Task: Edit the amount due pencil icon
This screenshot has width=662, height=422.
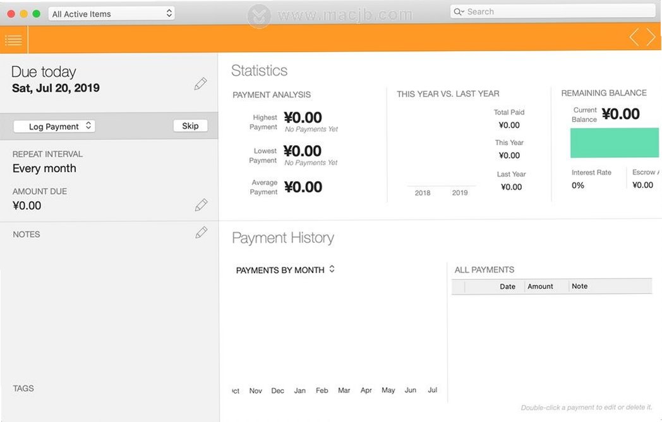Action: pos(201,205)
